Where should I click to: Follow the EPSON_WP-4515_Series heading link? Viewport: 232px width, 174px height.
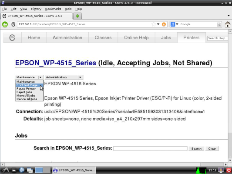click(x=56, y=63)
